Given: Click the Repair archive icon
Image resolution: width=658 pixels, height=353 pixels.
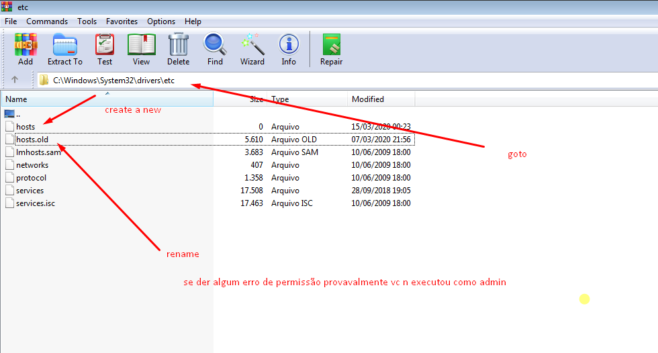Looking at the screenshot, I should pos(332,45).
